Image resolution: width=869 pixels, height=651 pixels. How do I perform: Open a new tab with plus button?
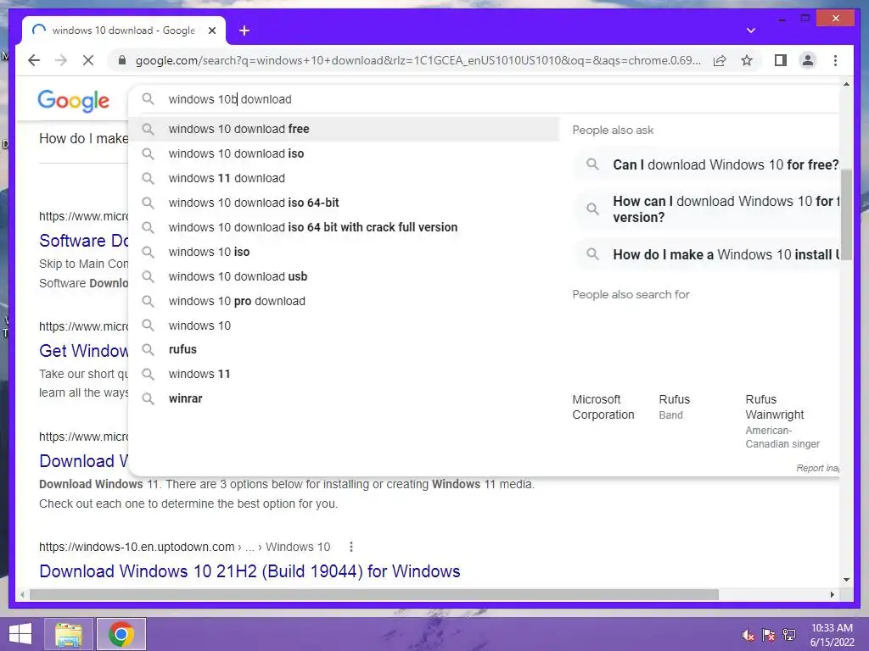244,31
